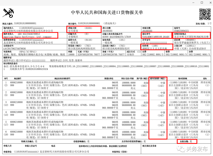This screenshot has height=156, width=213.
Task: Select item row 1 commodity code 6006210000
Action: [17, 83]
